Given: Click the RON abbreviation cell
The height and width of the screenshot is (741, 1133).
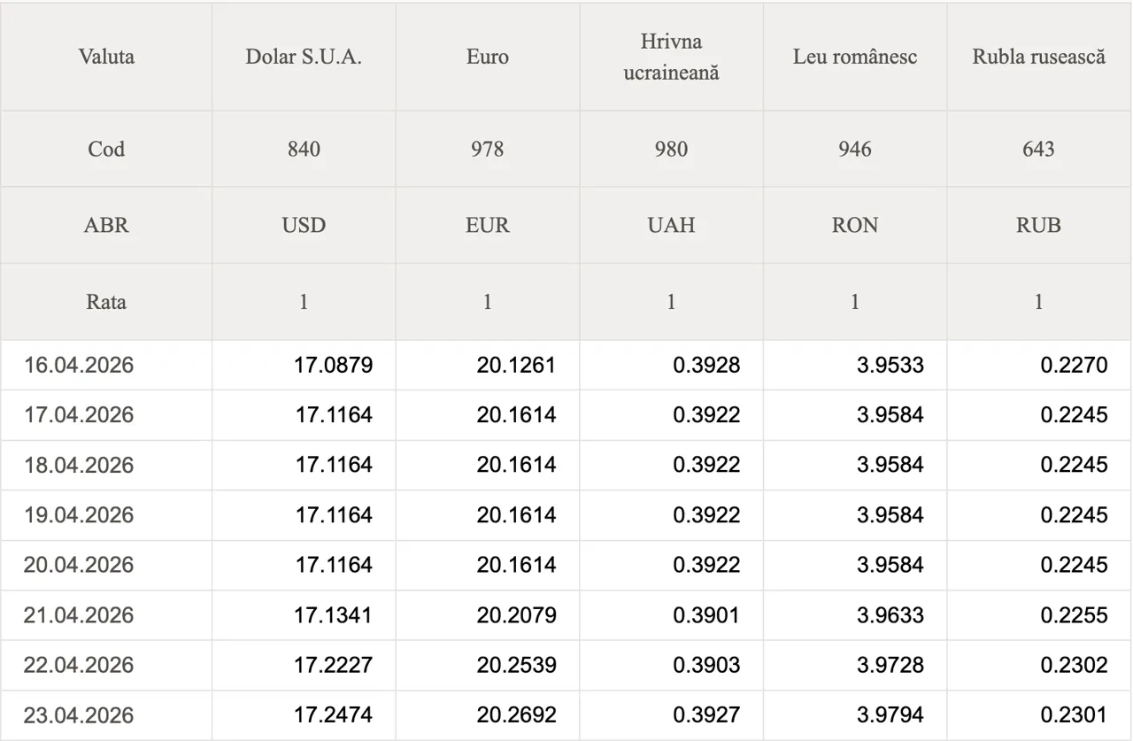Looking at the screenshot, I should pyautogui.click(x=854, y=225).
